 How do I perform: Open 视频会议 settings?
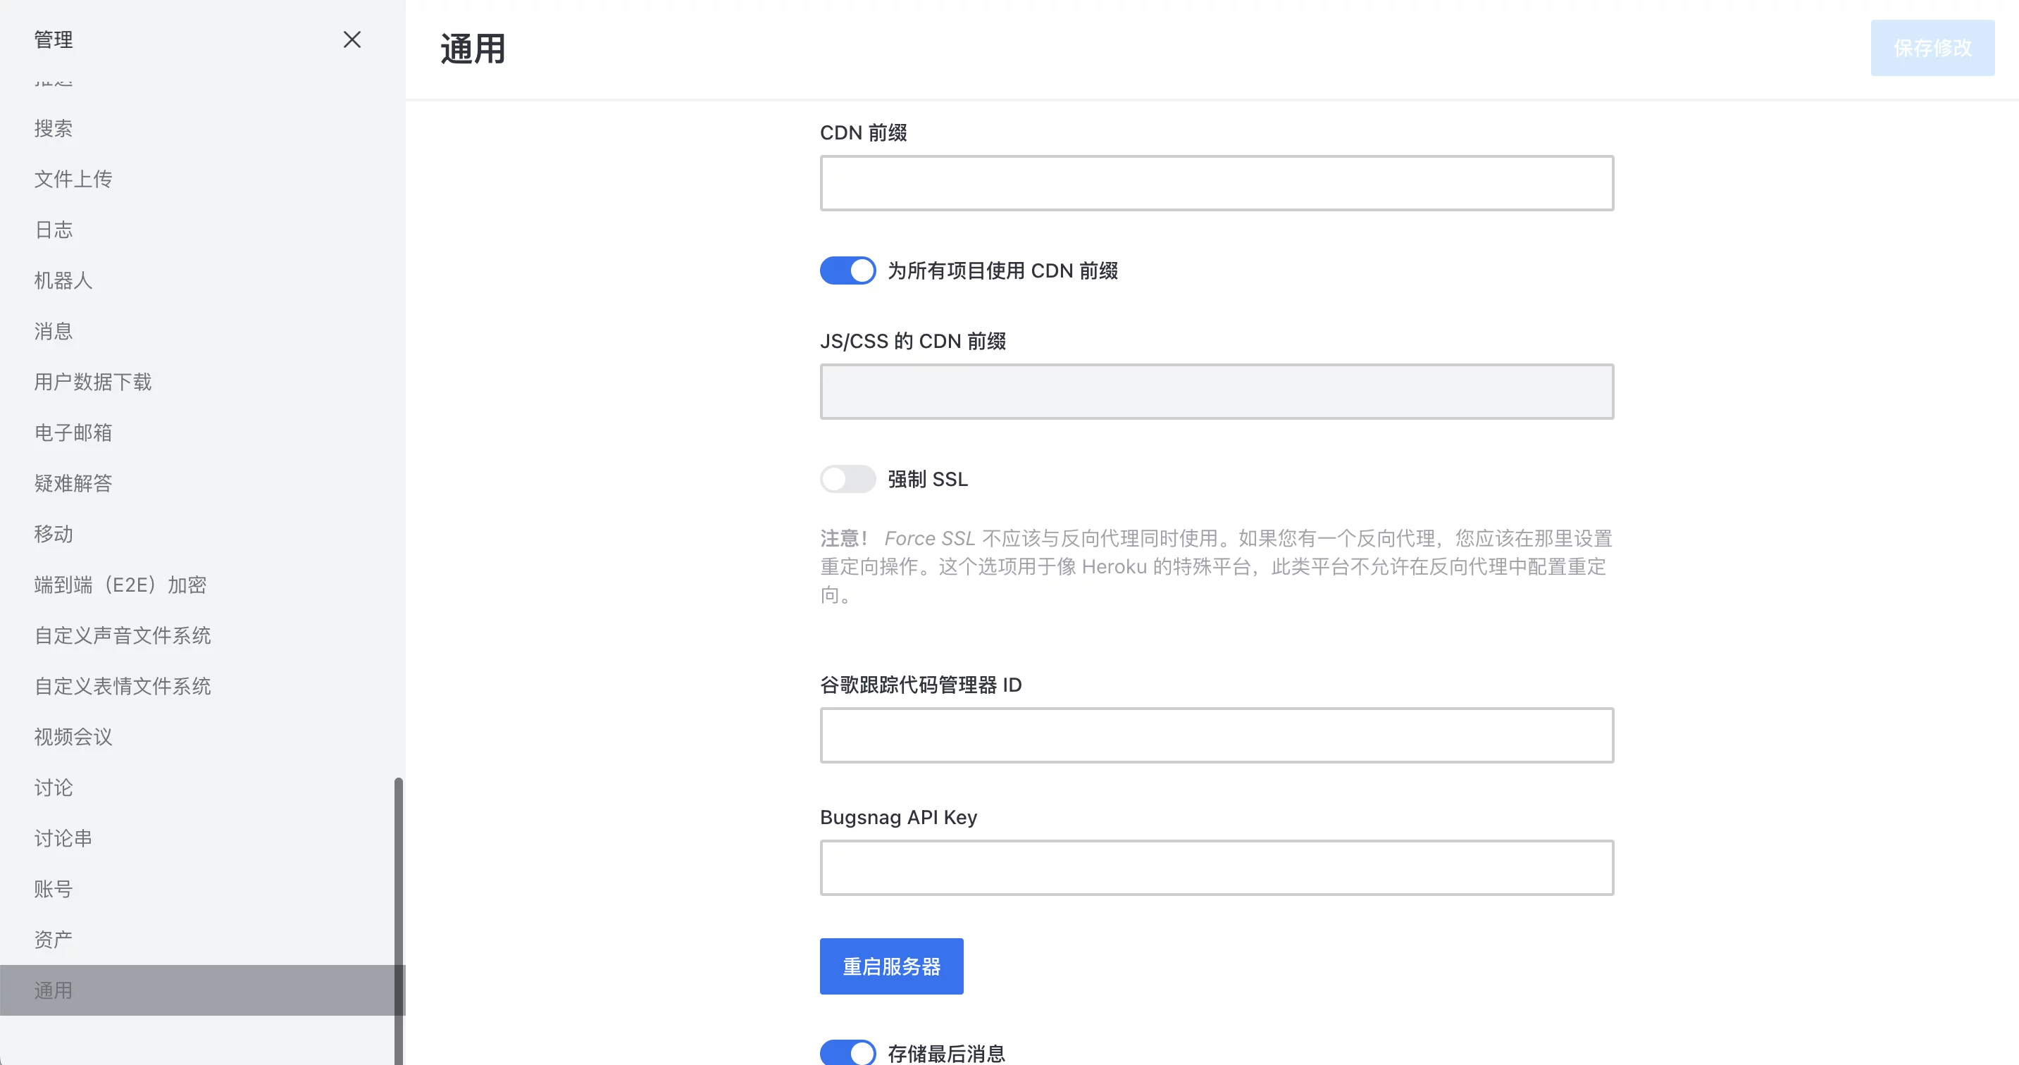pos(73,737)
